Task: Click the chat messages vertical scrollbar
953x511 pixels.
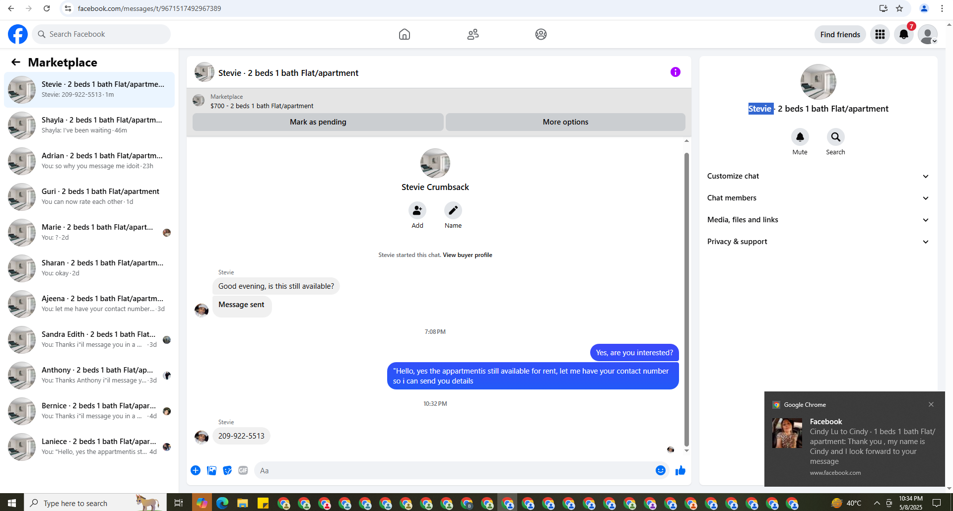Action: [x=686, y=300]
